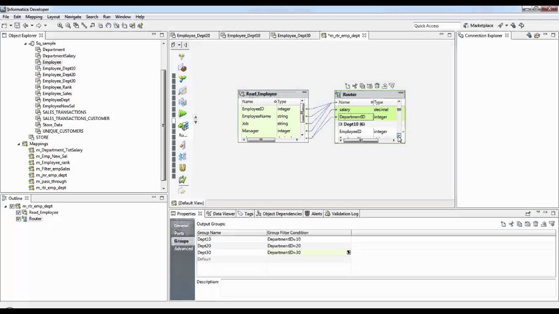This screenshot has height=314, width=559.
Task: Click the back arrow navigation icon
Action: (25, 26)
